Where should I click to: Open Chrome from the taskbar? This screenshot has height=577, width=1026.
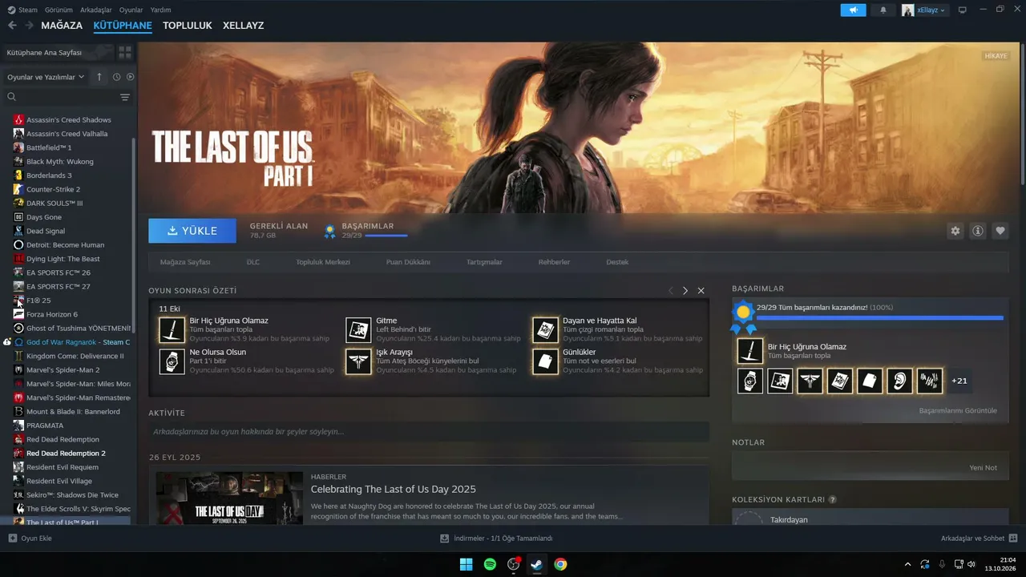click(x=560, y=564)
